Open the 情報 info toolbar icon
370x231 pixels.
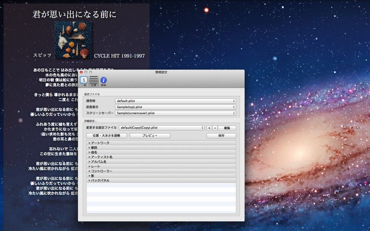pyautogui.click(x=104, y=81)
